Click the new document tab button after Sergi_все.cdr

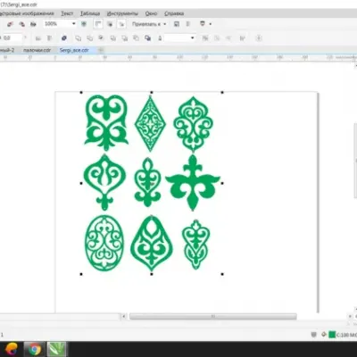(x=101, y=50)
